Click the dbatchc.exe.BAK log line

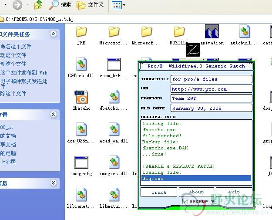pos(165,148)
